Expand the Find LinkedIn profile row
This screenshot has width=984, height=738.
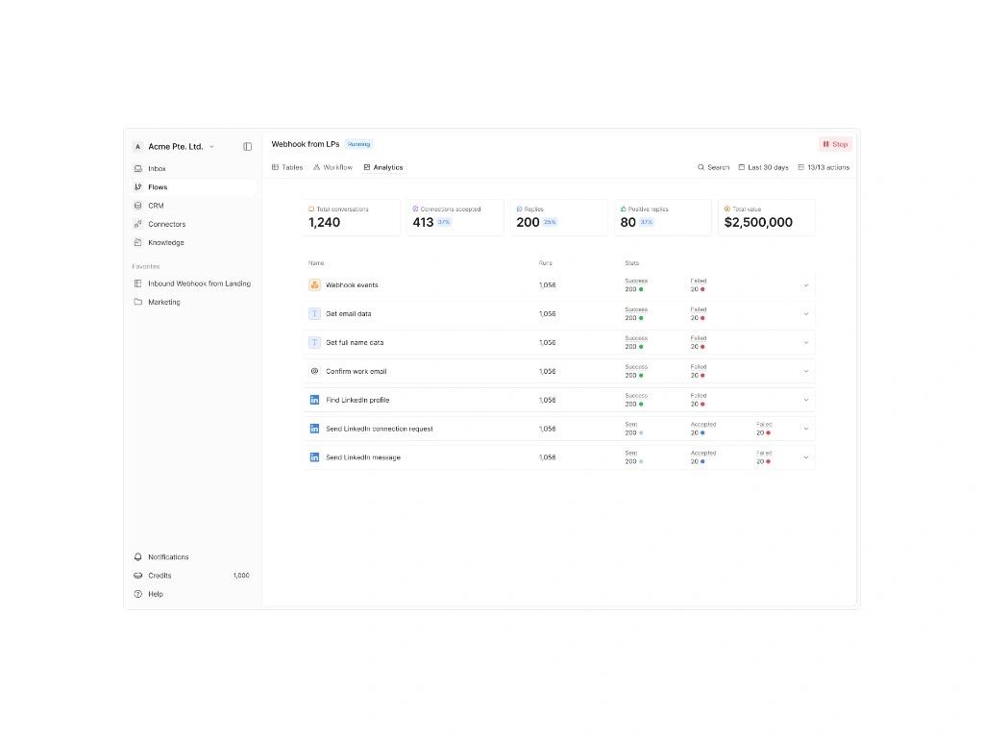point(806,401)
